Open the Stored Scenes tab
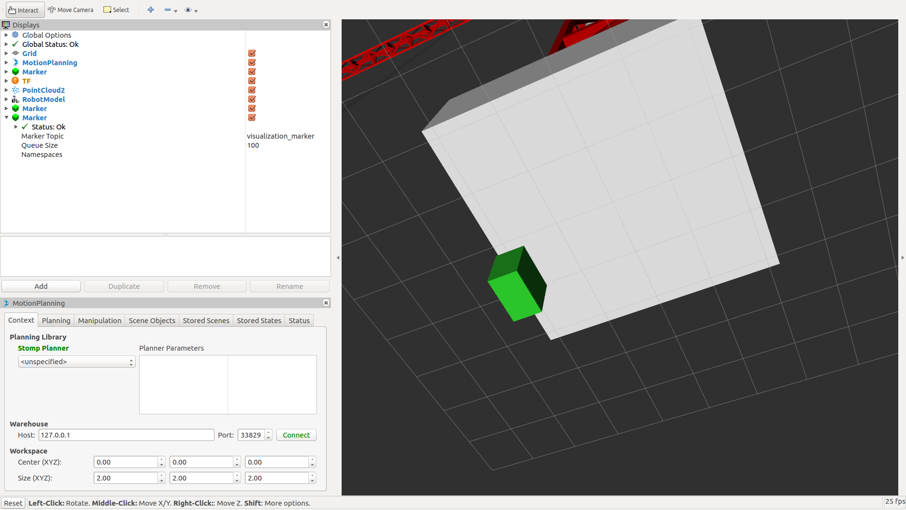Viewport: 906px width, 510px height. 206,320
